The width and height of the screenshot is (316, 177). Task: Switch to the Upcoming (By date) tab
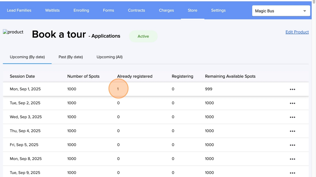[27, 57]
